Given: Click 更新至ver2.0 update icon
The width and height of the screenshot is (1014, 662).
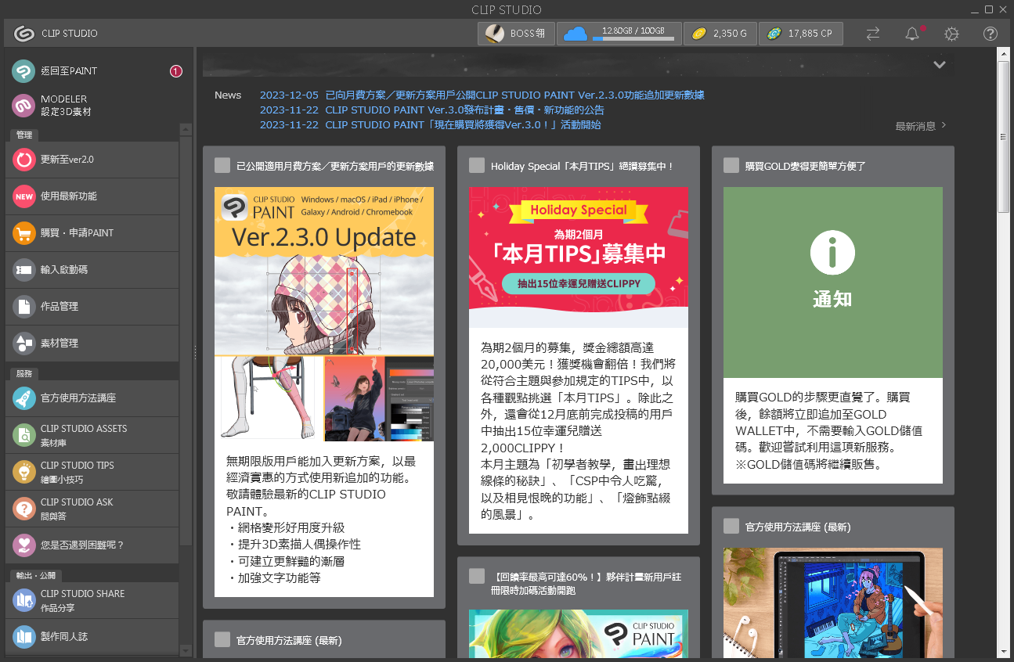Looking at the screenshot, I should click(24, 160).
